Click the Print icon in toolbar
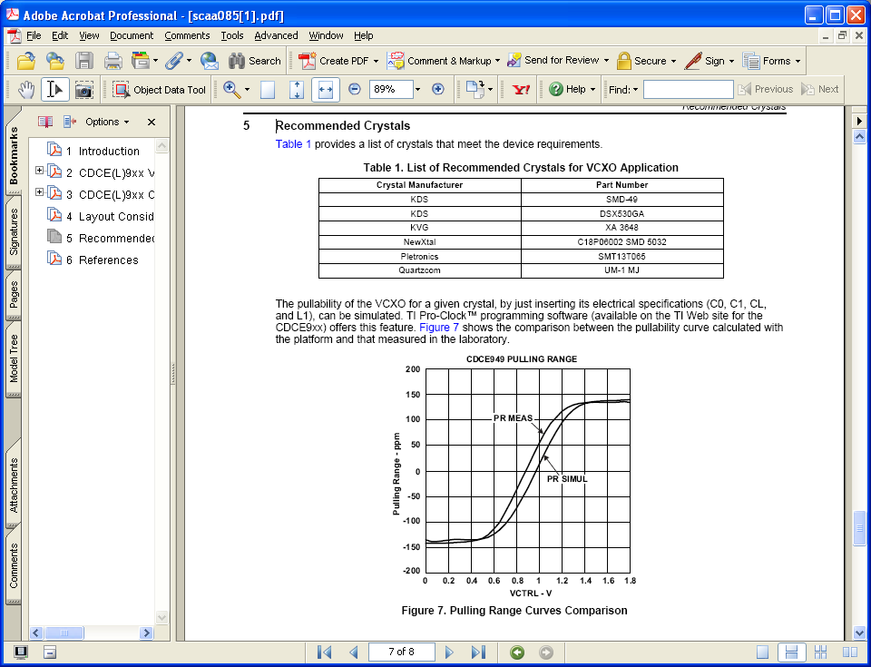 [x=113, y=61]
